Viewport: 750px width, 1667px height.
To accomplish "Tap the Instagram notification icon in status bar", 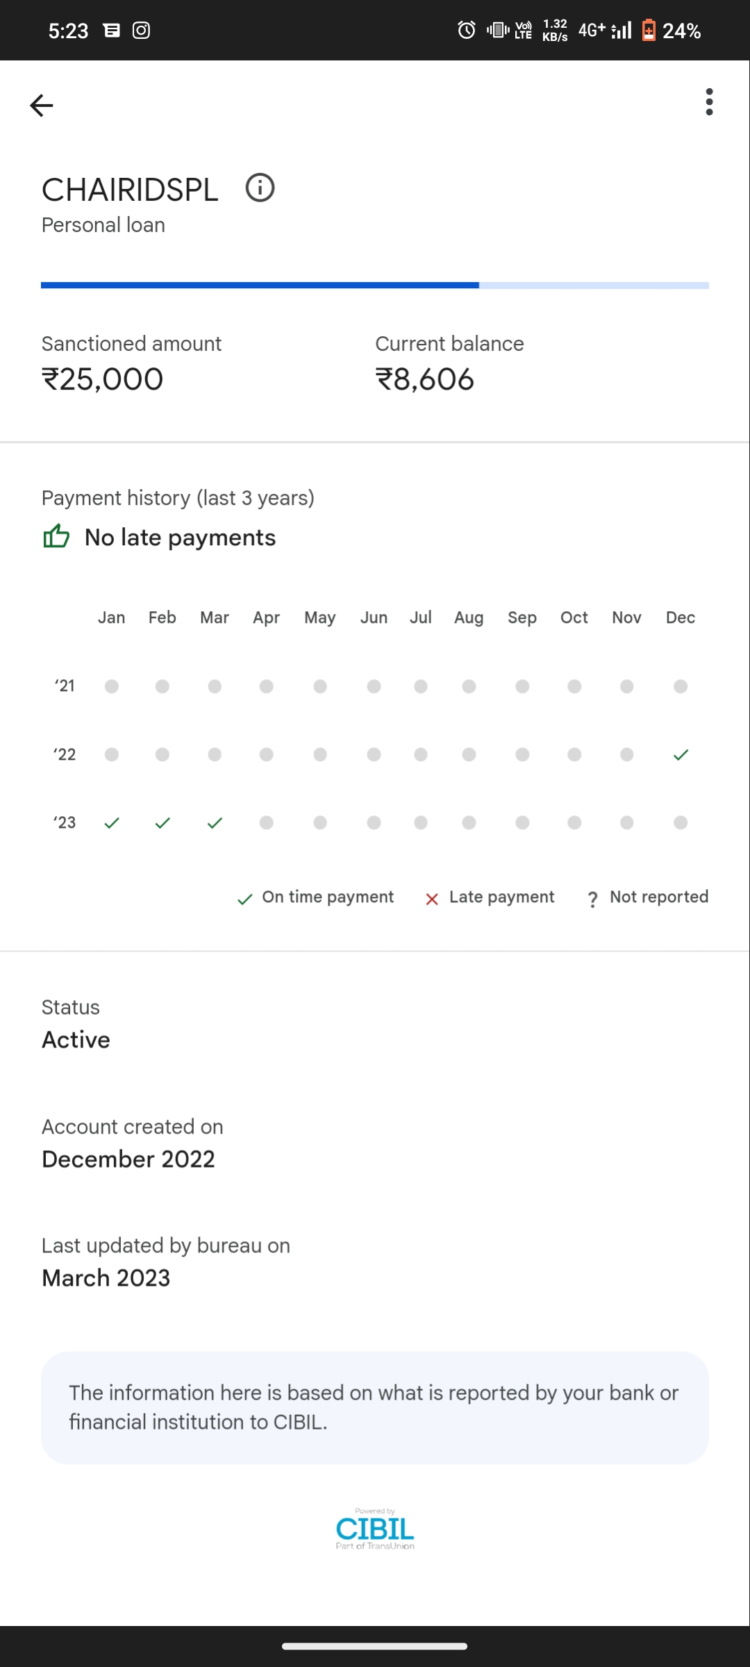I will [x=141, y=31].
